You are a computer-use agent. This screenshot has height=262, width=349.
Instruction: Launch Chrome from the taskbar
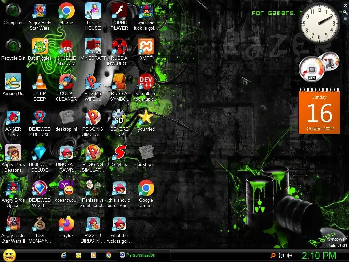point(109,255)
